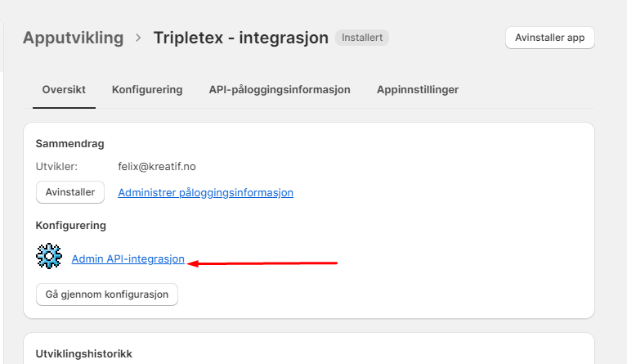Image resolution: width=627 pixels, height=364 pixels.
Task: Click the Avinstaller app button
Action: pyautogui.click(x=550, y=38)
